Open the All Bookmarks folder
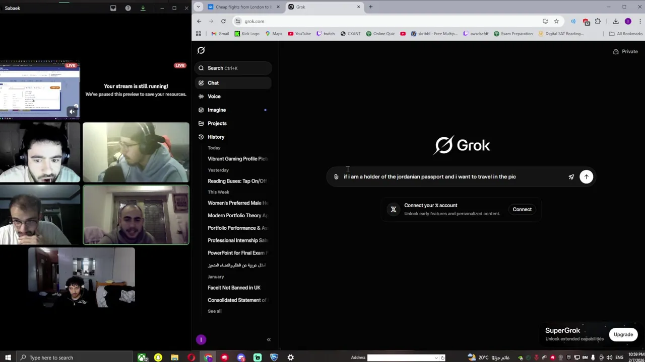This screenshot has width=645, height=362. (626, 34)
